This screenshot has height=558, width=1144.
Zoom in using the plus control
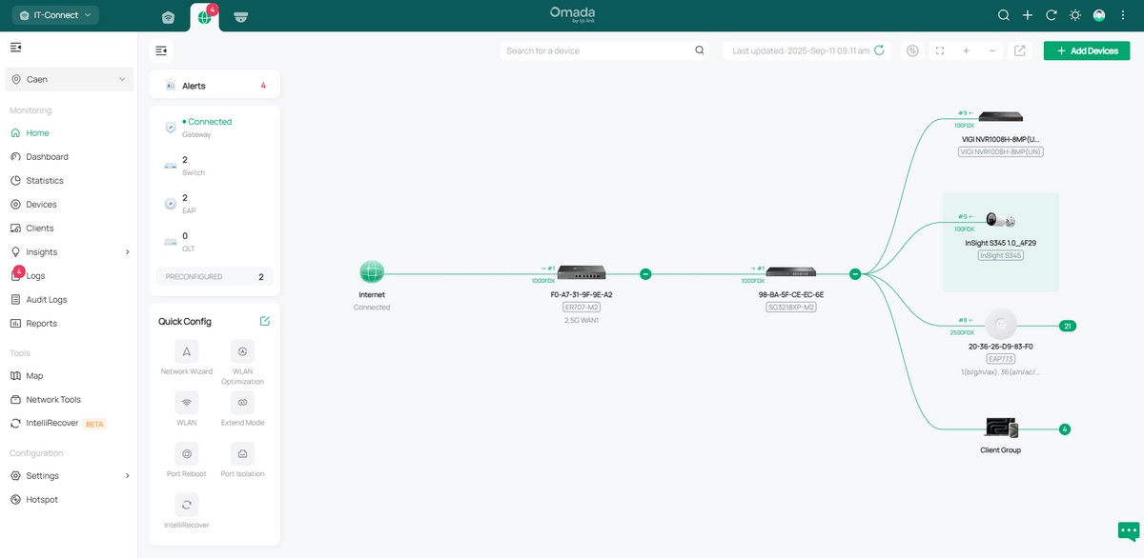pyautogui.click(x=966, y=50)
